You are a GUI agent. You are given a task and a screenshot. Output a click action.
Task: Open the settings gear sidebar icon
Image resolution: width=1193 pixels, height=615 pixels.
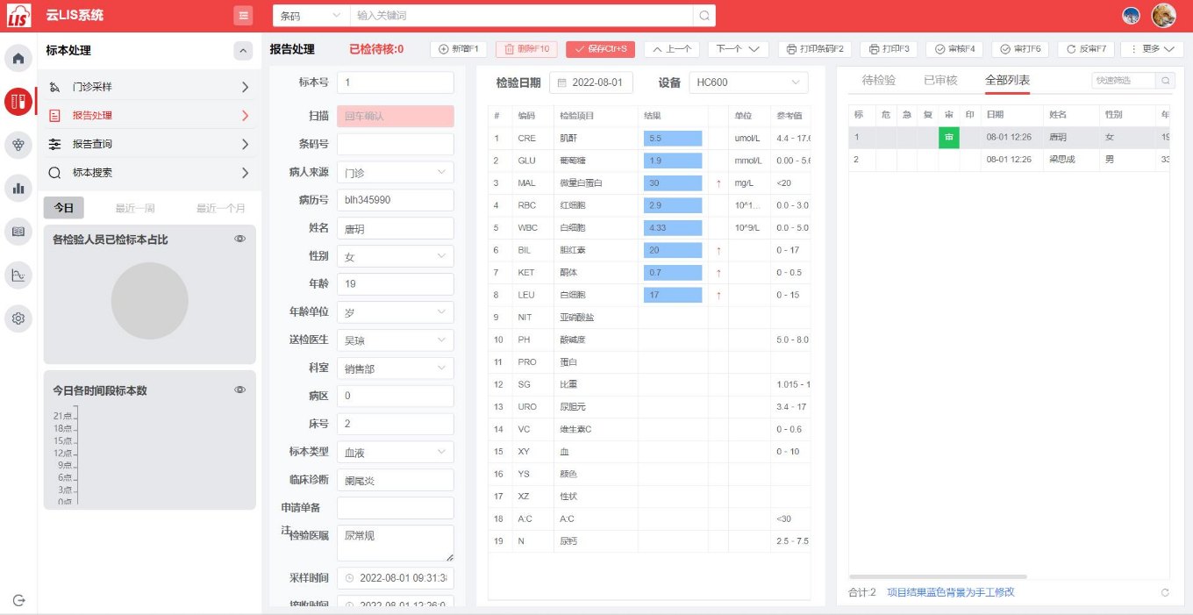tap(18, 318)
